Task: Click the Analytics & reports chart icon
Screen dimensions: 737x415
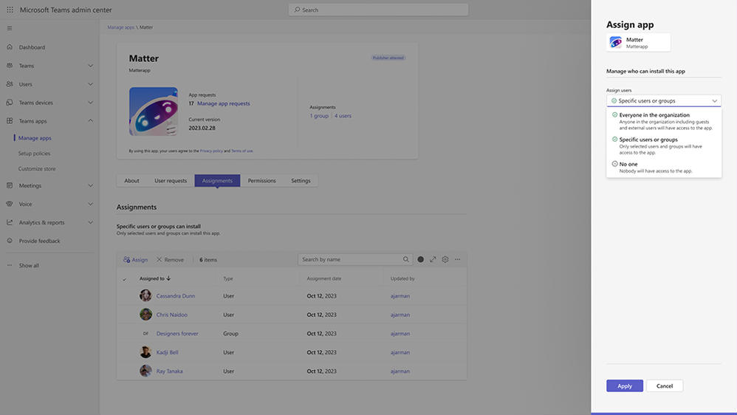Action: (x=10, y=222)
